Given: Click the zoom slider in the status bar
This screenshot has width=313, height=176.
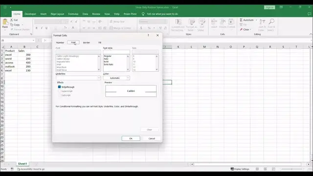Looking at the screenshot, I should (x=291, y=169).
